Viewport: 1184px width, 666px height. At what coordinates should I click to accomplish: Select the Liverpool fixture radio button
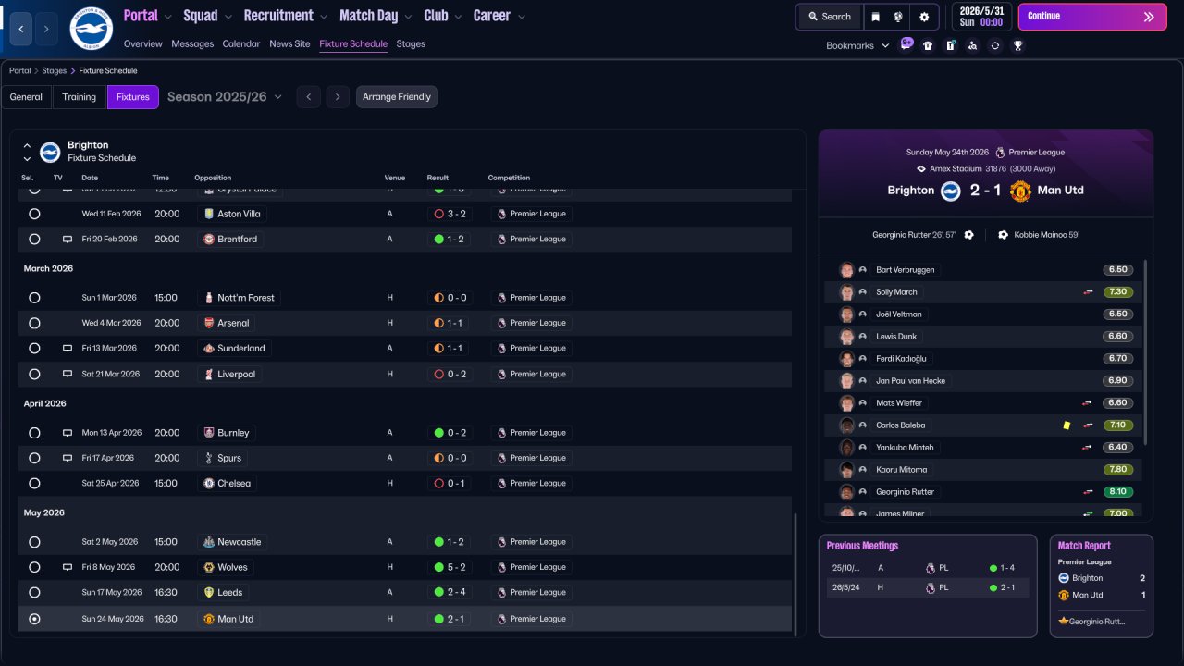coord(34,374)
